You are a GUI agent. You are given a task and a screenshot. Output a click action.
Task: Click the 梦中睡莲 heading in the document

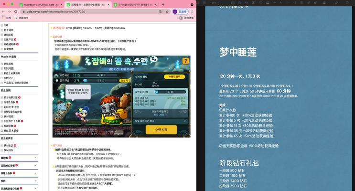pos(238,52)
